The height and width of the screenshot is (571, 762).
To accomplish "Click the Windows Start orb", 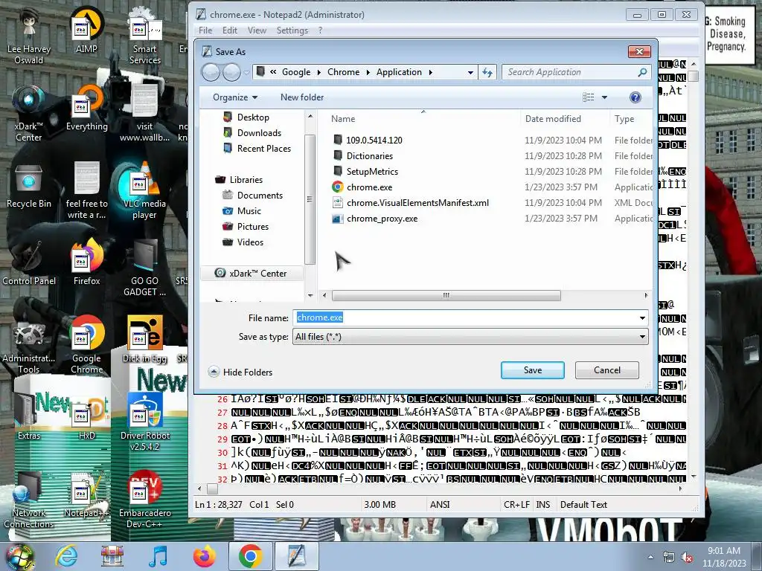I will (19, 557).
